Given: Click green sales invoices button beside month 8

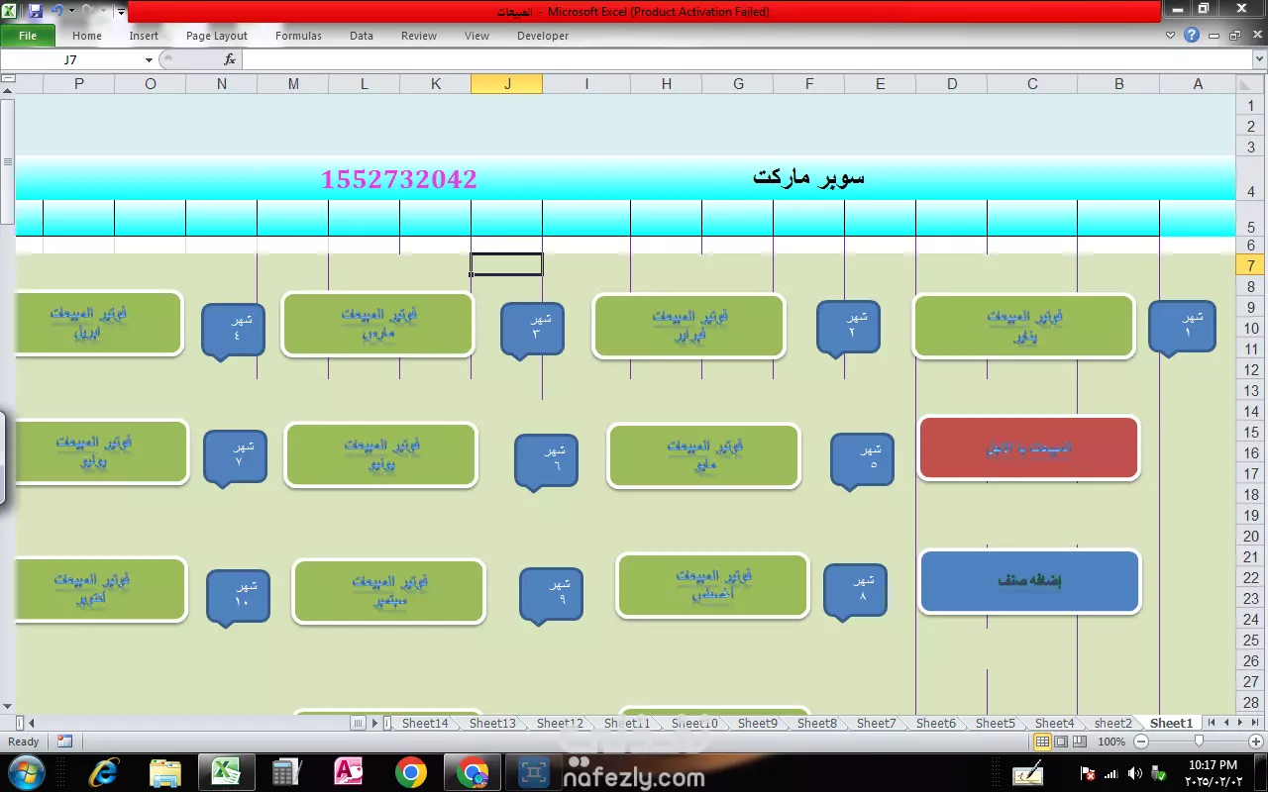Looking at the screenshot, I should (713, 586).
